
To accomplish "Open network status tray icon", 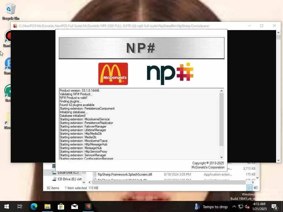I will coord(241,206).
